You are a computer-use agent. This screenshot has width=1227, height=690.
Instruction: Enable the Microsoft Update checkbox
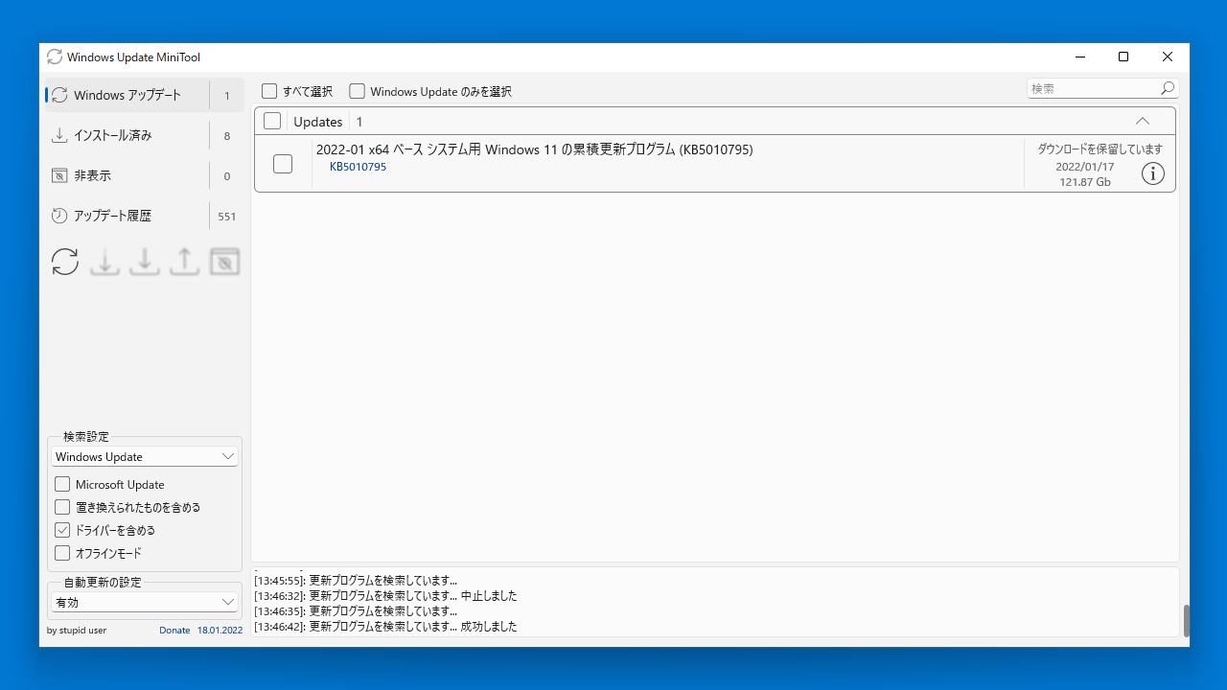62,484
